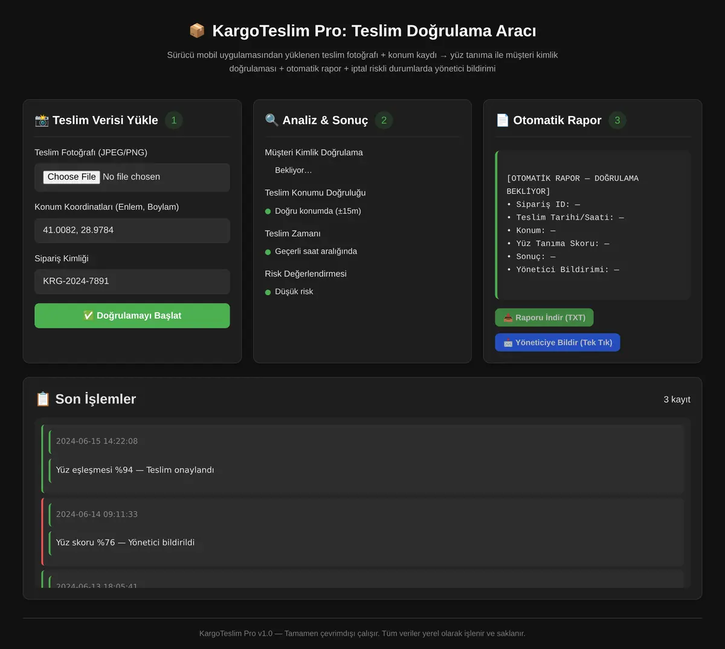Click the 'Son İşlemler' heading

pyautogui.click(x=95, y=399)
